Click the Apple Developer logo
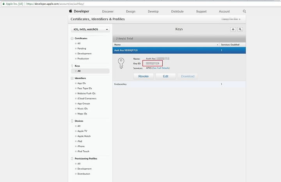Viewport: 281px width, 182px height. (79, 11)
